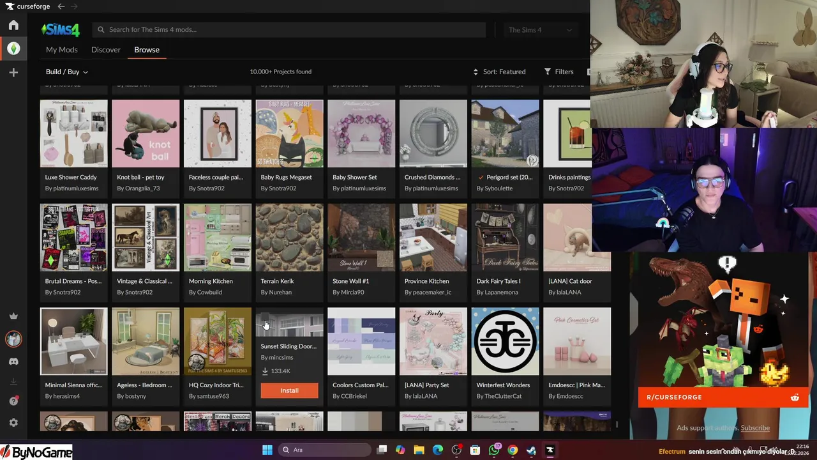Screen dimensions: 817x460
Task: Open author link Orangalia_73
Action: tap(142, 188)
